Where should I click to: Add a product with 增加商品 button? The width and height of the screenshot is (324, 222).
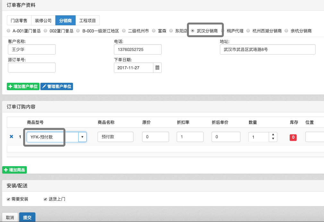point(14,170)
